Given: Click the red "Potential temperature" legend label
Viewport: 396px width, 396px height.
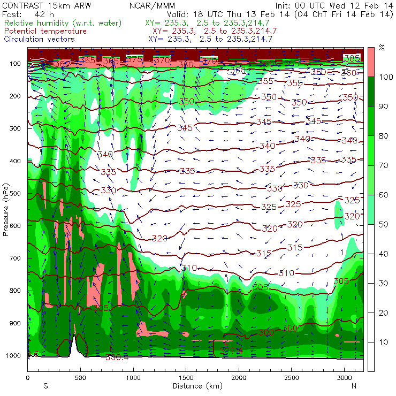Looking at the screenshot, I should (45, 31).
